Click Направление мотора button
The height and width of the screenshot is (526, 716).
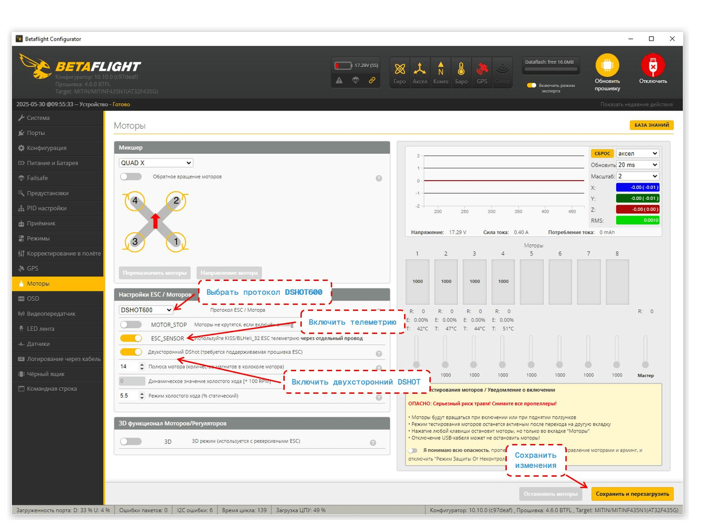pyautogui.click(x=229, y=273)
